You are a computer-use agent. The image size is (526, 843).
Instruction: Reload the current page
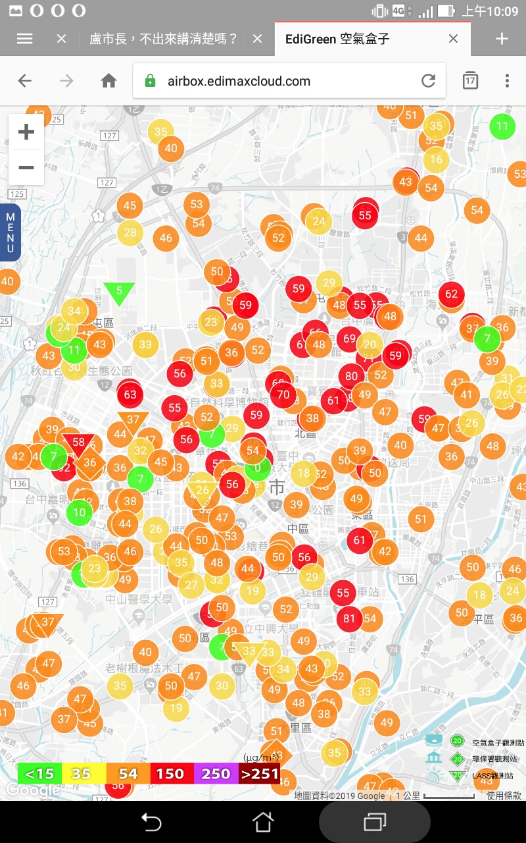click(x=428, y=81)
